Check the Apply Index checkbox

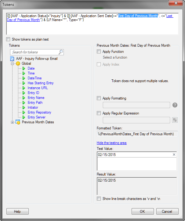(99, 64)
